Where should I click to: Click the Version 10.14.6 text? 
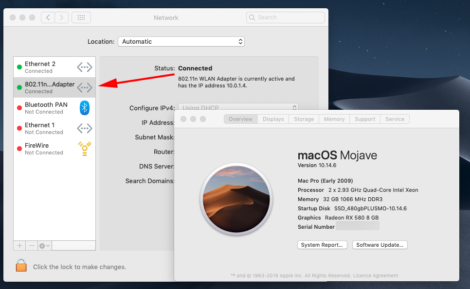coord(317,165)
